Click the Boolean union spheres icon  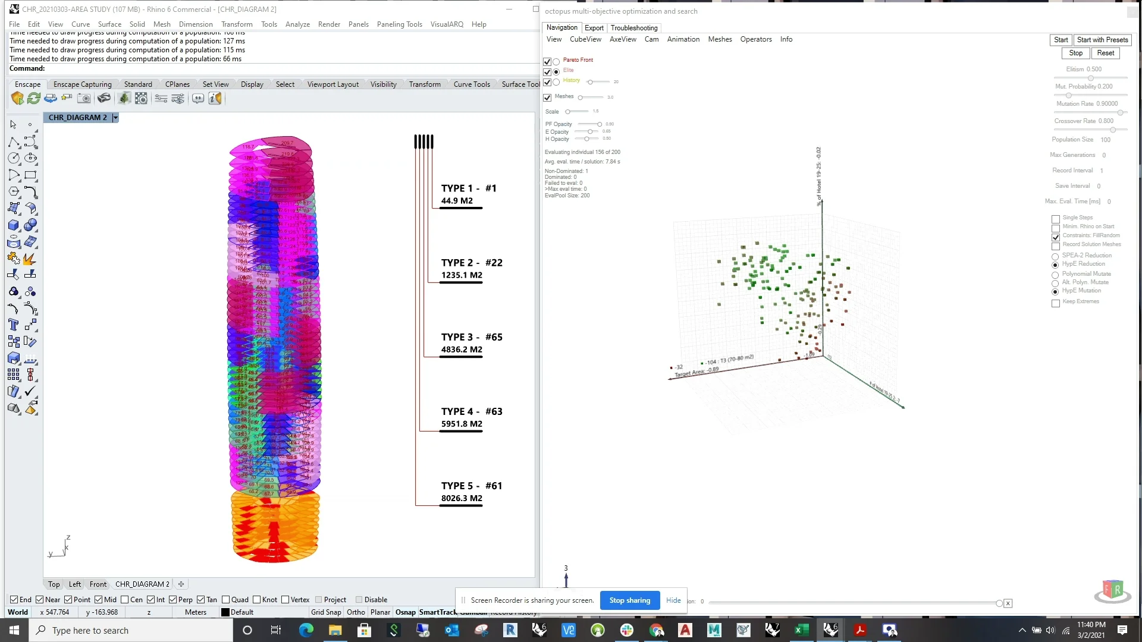[x=30, y=225]
